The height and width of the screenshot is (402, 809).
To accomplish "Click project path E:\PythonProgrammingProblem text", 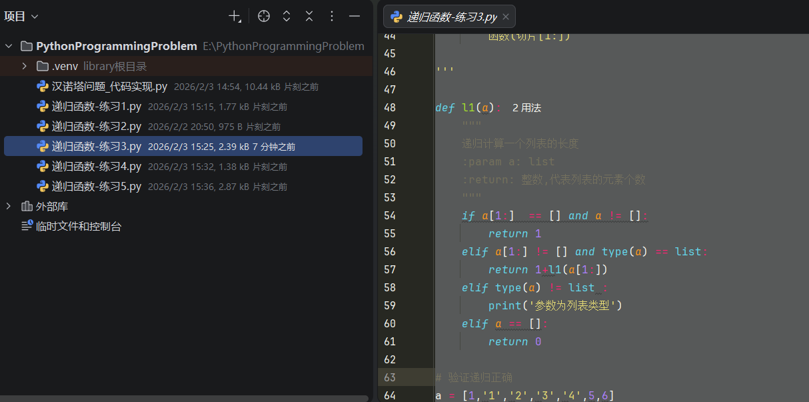I will [283, 46].
